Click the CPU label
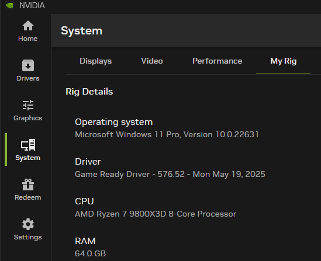The image size is (321, 261). click(x=84, y=201)
